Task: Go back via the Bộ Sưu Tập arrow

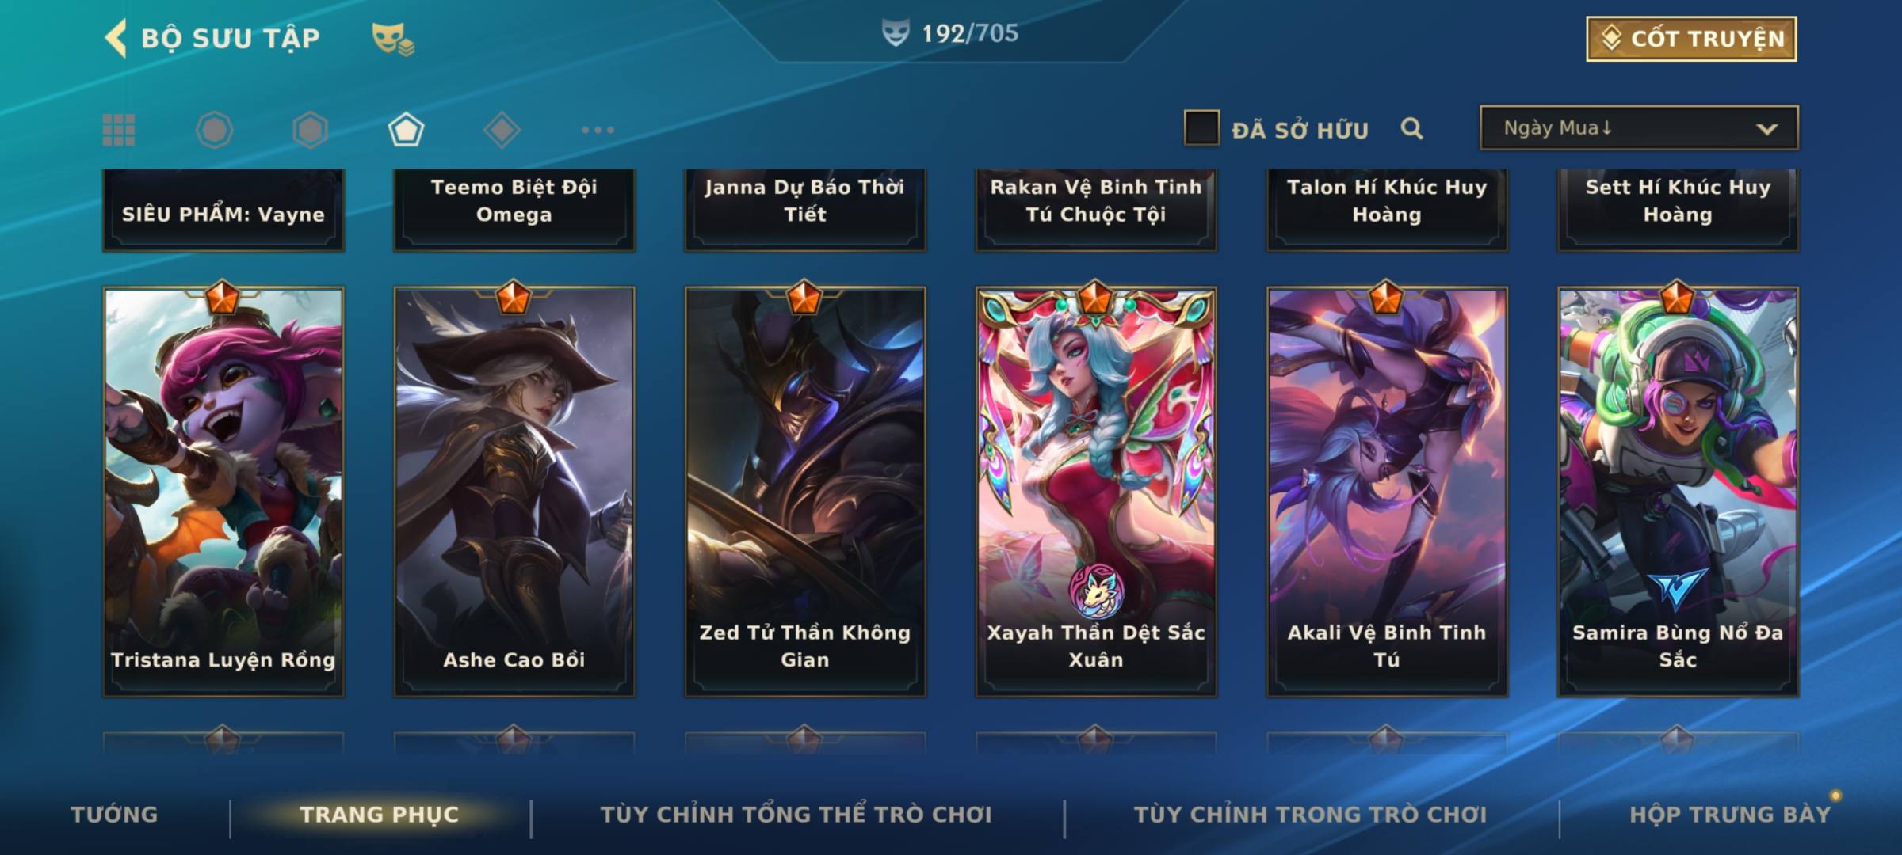Action: pos(116,38)
